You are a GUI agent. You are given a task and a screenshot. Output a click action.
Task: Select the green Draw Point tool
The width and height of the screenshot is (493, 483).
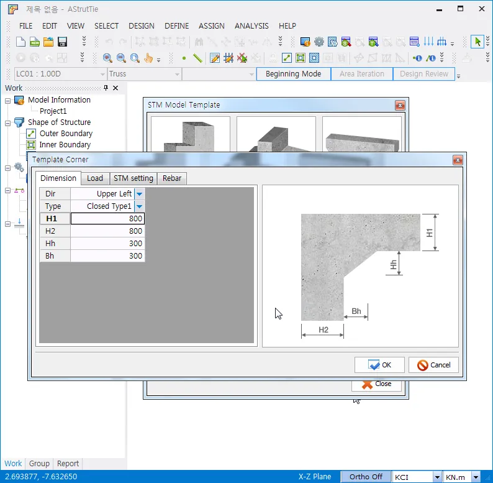184,58
